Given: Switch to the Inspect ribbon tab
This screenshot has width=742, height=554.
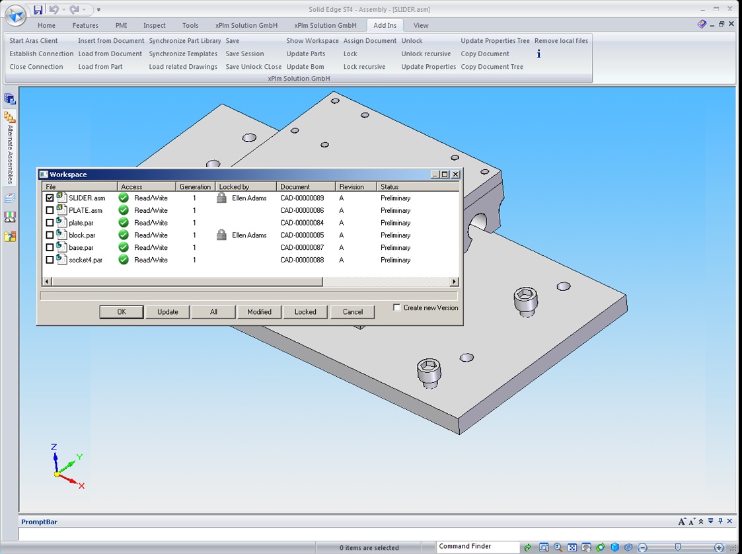Looking at the screenshot, I should pos(154,26).
